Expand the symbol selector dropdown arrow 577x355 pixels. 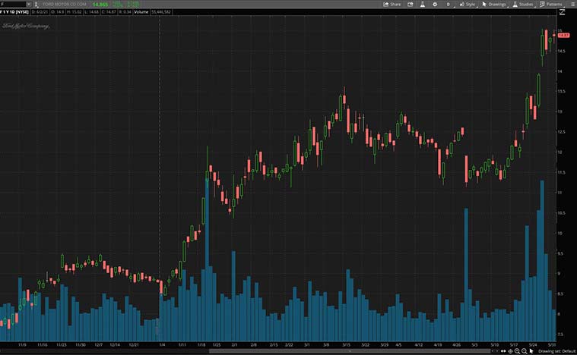28,4
